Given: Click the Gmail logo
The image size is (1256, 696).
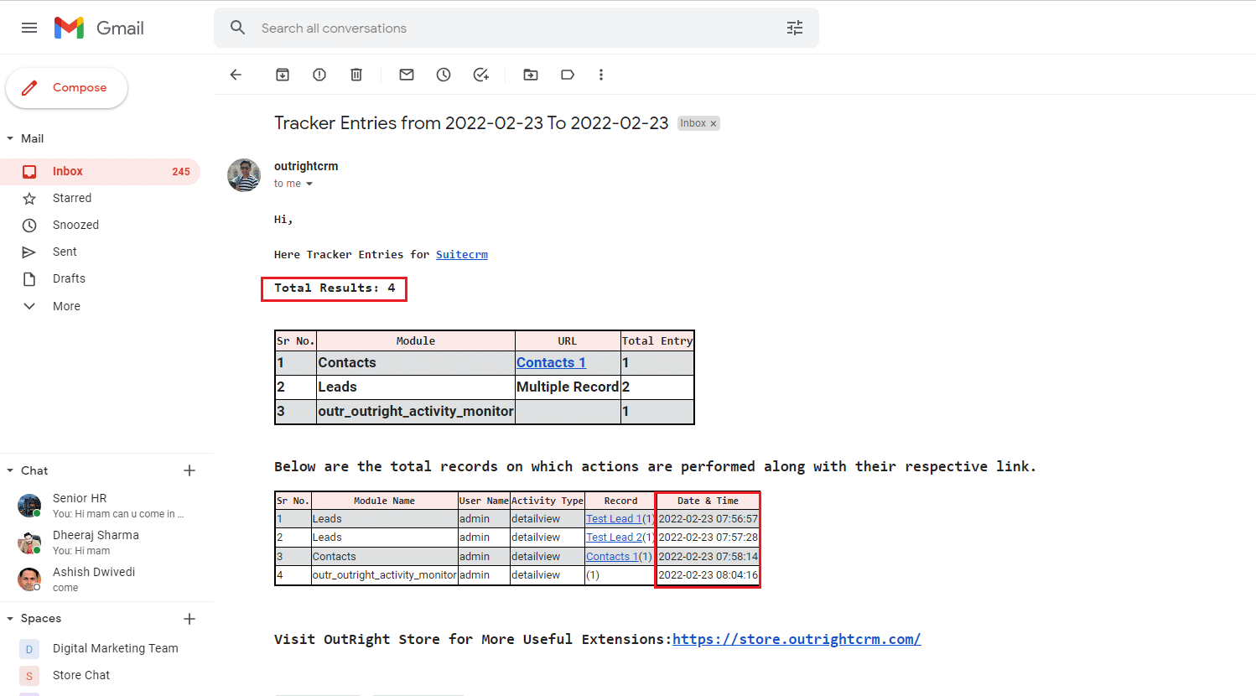Looking at the screenshot, I should 99,28.
